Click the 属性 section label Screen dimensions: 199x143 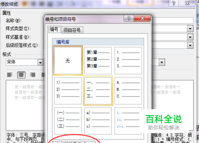click(x=7, y=13)
